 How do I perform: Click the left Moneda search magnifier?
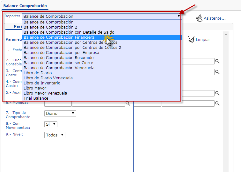[128, 103]
